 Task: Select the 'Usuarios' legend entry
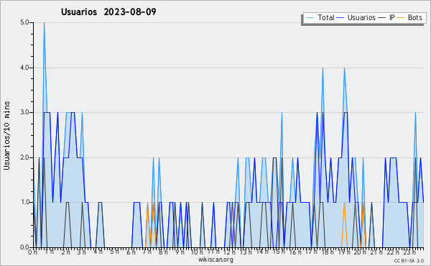coord(361,17)
